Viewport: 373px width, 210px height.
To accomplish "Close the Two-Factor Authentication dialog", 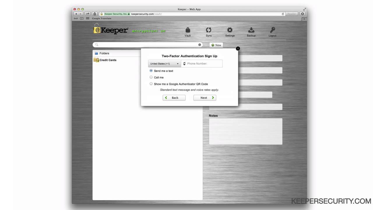I will pos(238,48).
